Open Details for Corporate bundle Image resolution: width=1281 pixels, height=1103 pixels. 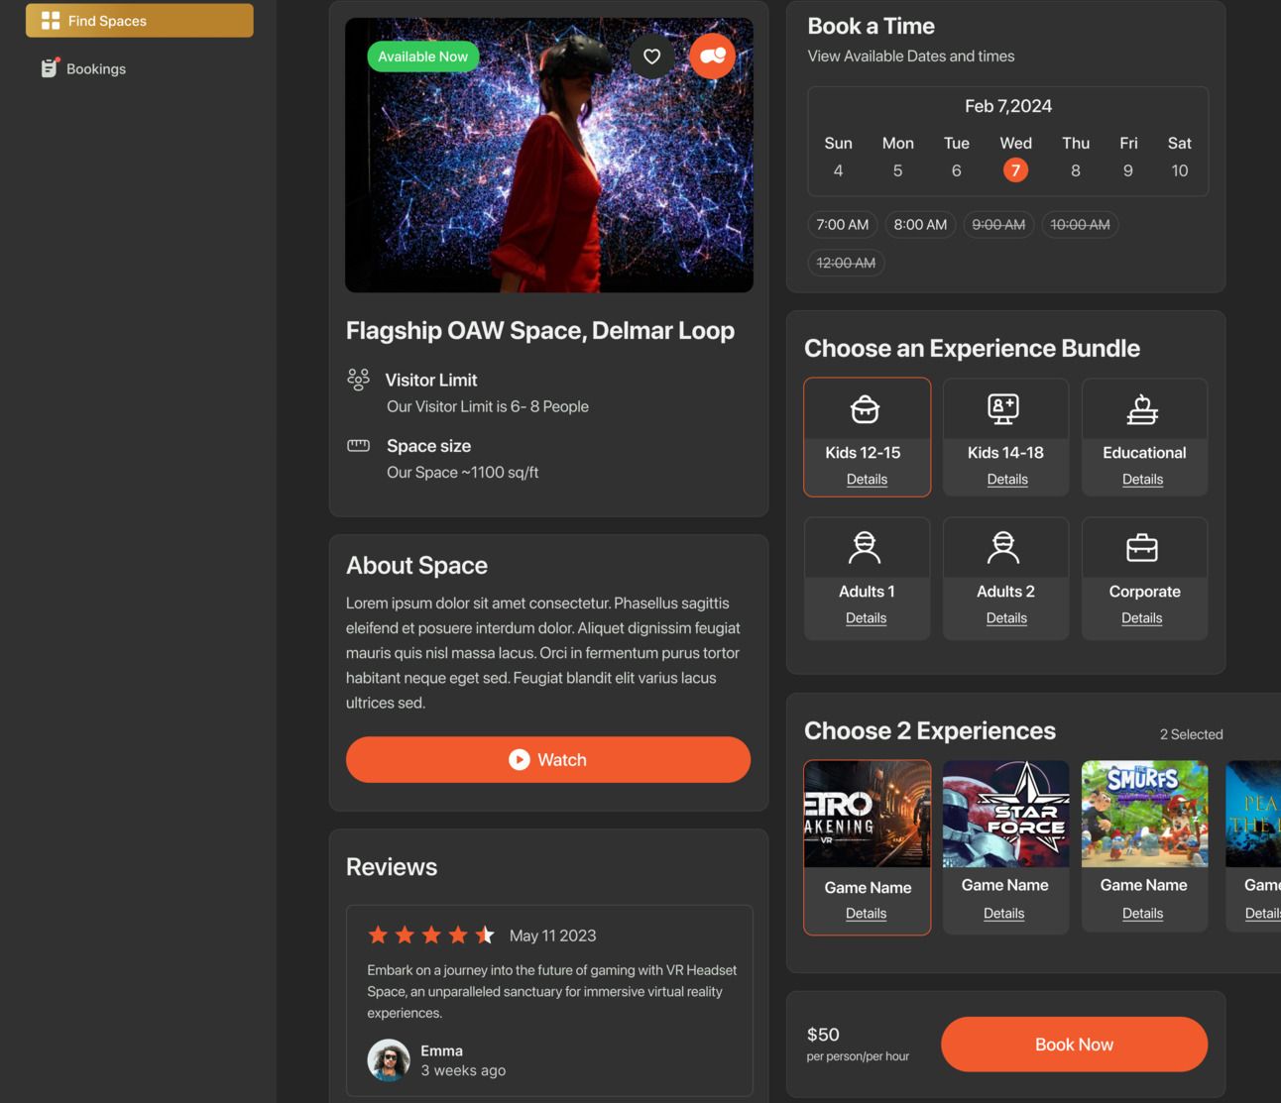click(x=1141, y=618)
